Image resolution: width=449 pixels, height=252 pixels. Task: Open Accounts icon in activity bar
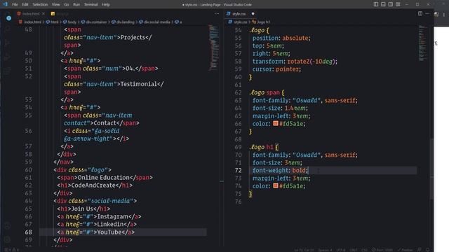8,225
